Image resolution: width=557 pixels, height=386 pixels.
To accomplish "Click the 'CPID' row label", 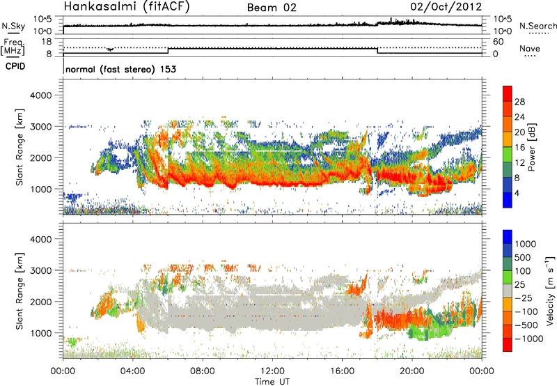I will [x=15, y=66].
